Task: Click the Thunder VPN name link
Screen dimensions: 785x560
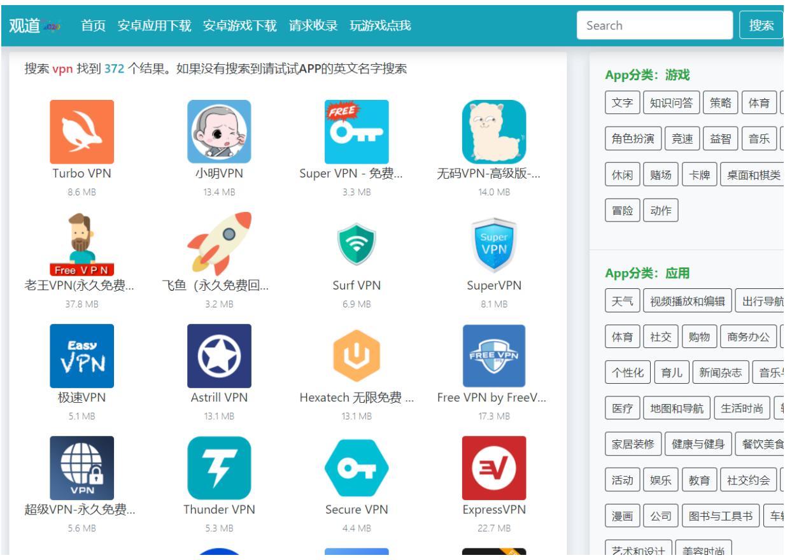Action: (219, 510)
